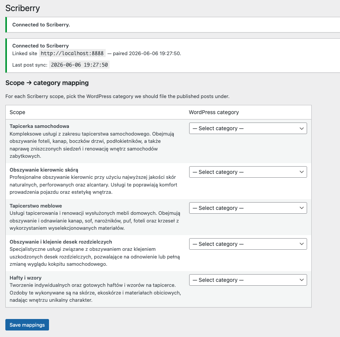
Task: Open category dropdown for Obszywanie kierownic skórą
Action: 248,172
